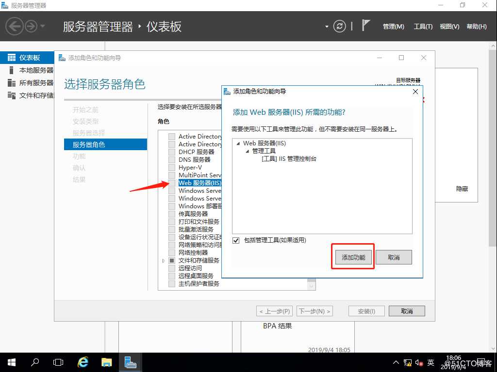
Task: Check the DHCP 服务器 role box
Action: click(x=172, y=152)
